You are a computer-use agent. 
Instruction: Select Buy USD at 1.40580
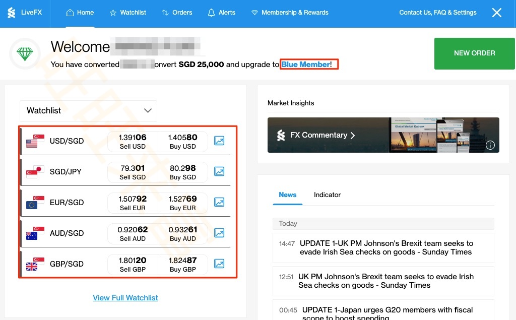(182, 141)
